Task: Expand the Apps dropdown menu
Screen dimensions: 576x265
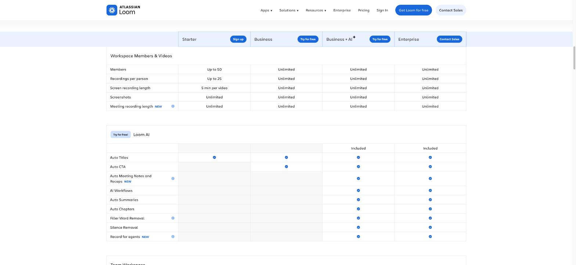Action: click(266, 10)
